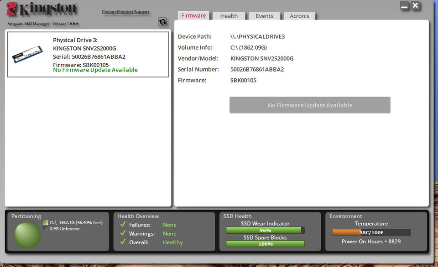
Task: Click the No Firmware Update Available button
Action: point(310,105)
